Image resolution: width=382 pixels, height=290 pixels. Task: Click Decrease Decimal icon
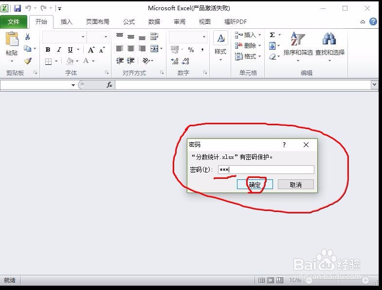(185, 61)
